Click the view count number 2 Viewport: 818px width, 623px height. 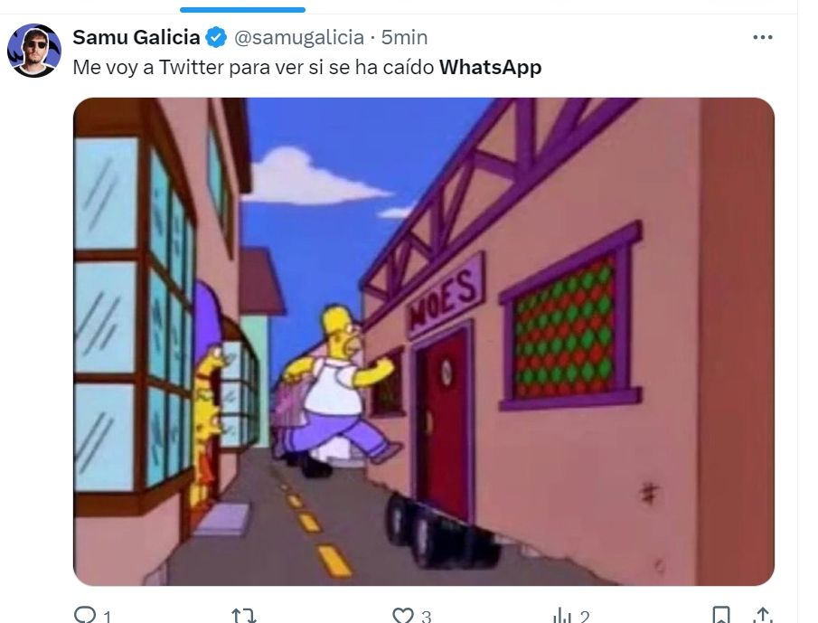[x=584, y=617]
